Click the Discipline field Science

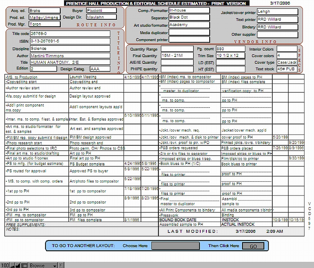(x=70, y=49)
